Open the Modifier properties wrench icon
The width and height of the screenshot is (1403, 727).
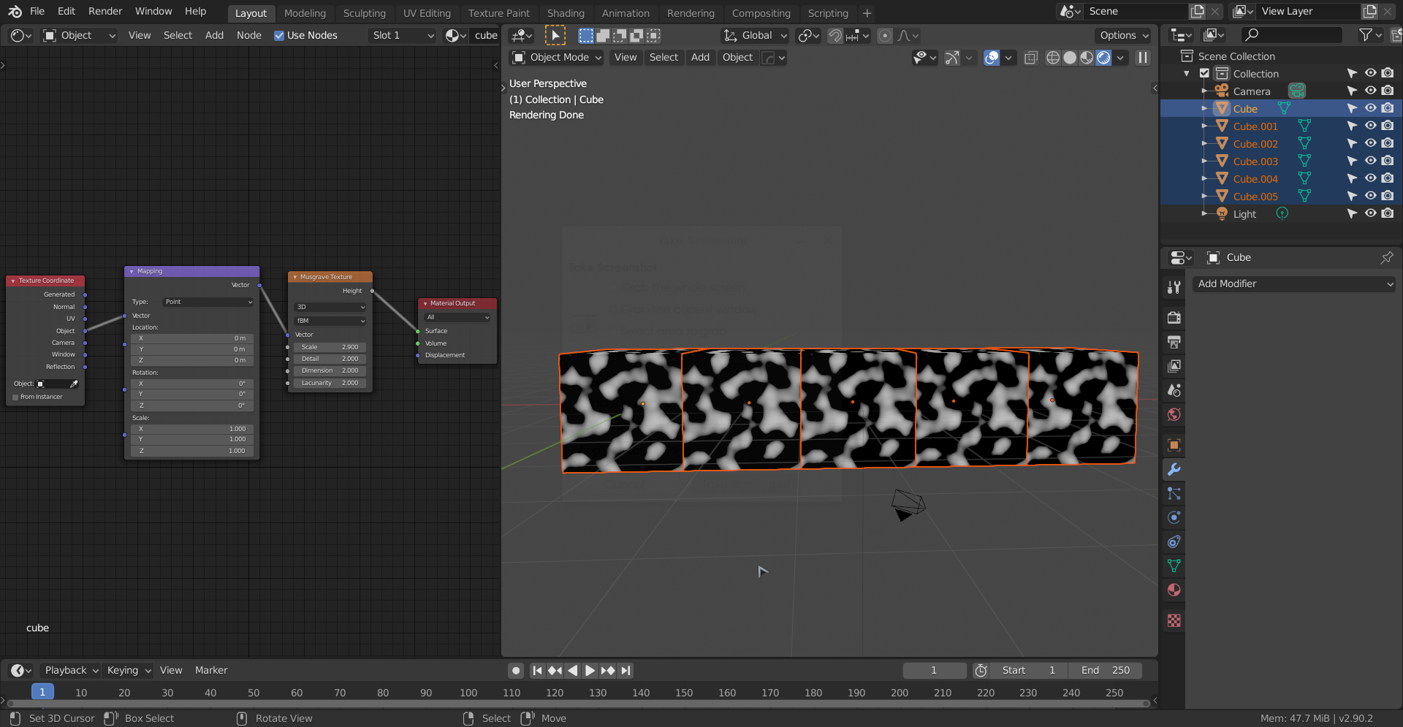pos(1174,470)
